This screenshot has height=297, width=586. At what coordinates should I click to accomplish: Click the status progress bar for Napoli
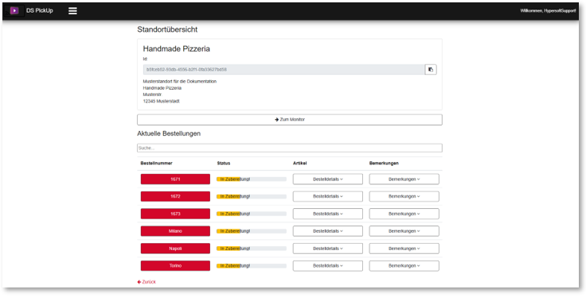click(252, 249)
